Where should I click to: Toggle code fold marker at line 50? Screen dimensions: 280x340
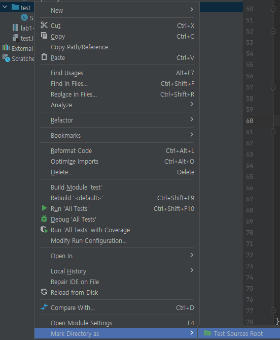point(273,9)
